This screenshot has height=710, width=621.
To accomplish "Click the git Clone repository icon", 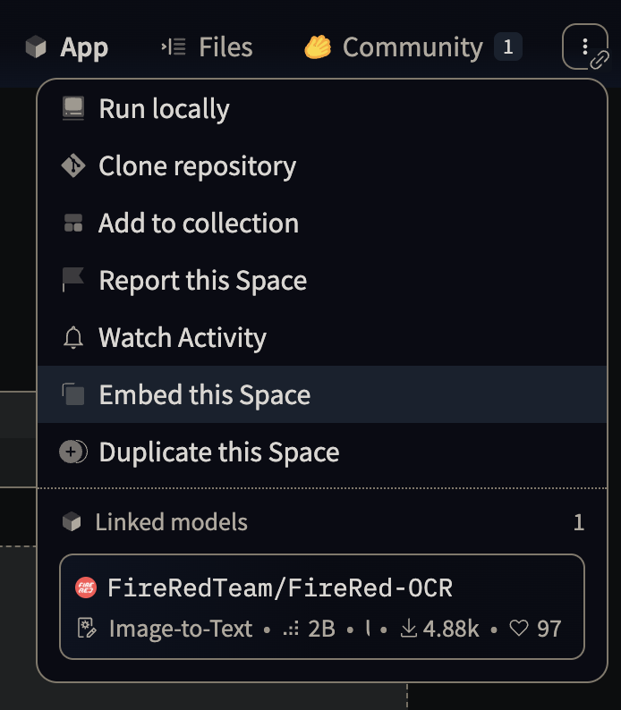I will click(x=73, y=166).
